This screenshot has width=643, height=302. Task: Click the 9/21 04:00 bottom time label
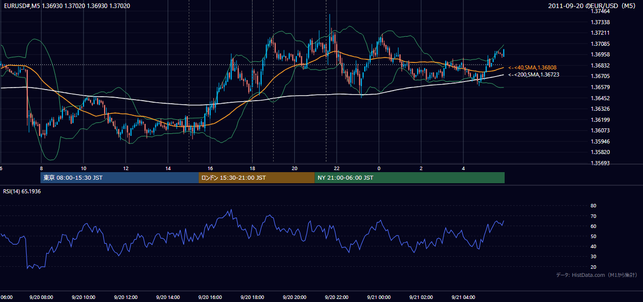pos(463,297)
